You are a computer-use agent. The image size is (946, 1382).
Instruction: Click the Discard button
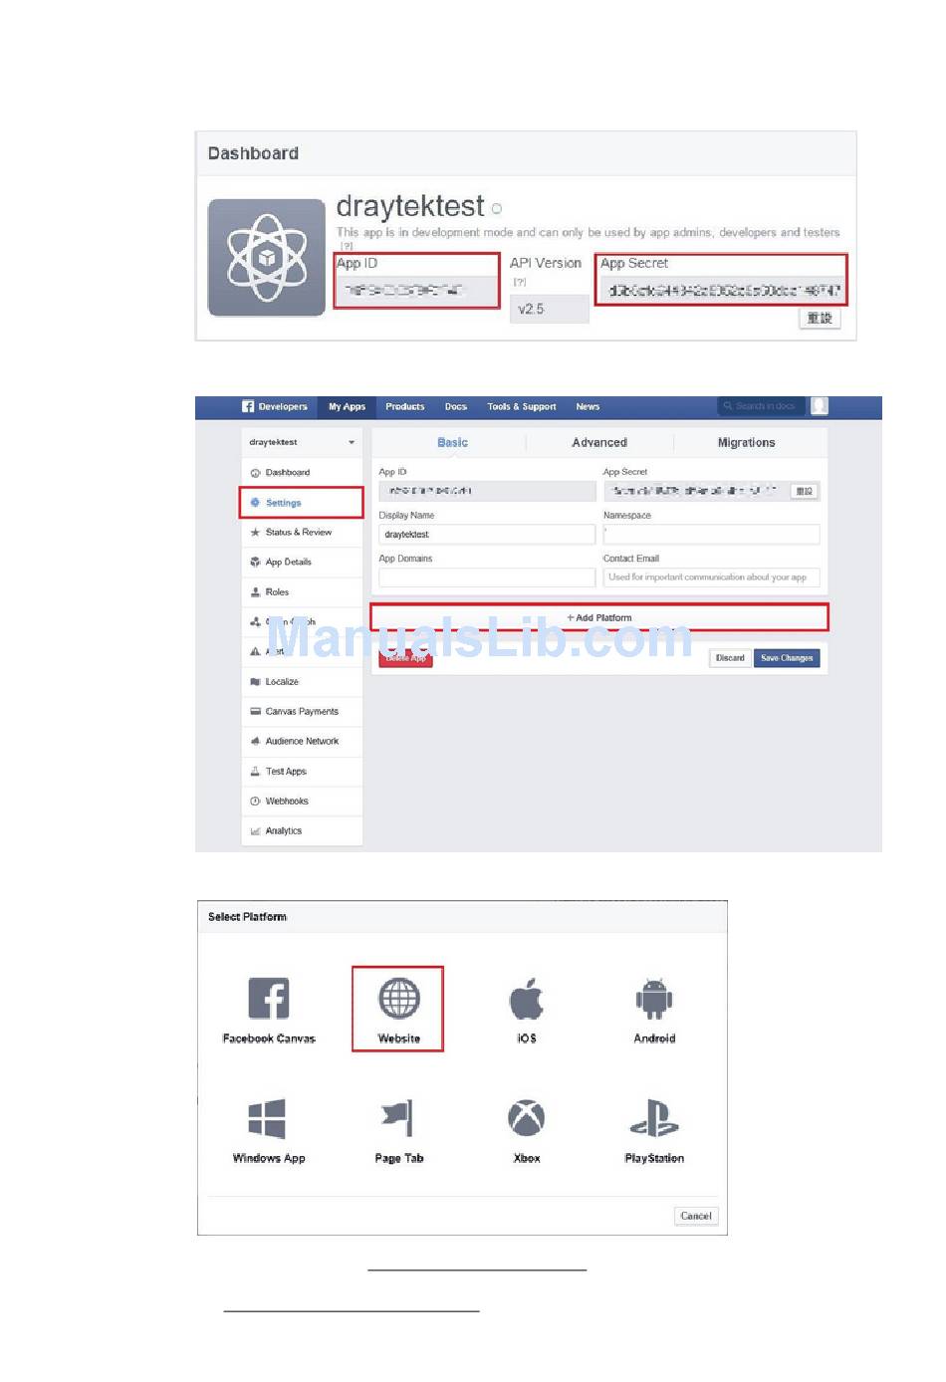[730, 658]
